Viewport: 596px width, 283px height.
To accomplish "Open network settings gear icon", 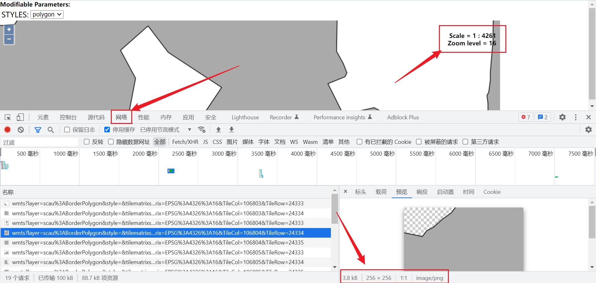I will (589, 130).
